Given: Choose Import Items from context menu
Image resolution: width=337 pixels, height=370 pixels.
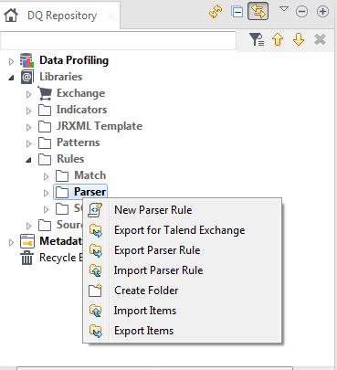Looking at the screenshot, I should click(x=182, y=311).
